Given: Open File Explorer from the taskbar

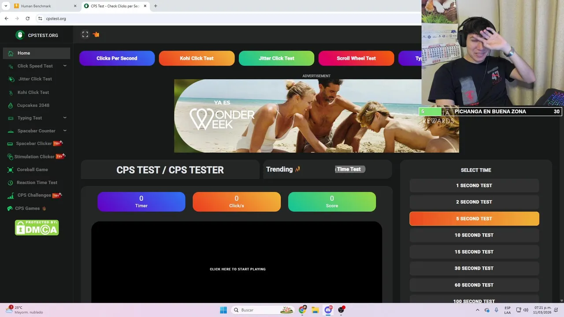Looking at the screenshot, I should 315,310.
